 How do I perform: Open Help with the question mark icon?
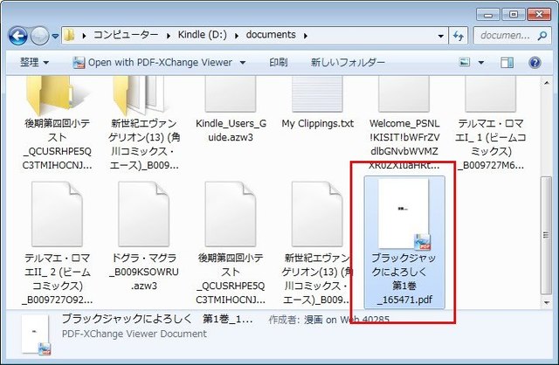(535, 63)
